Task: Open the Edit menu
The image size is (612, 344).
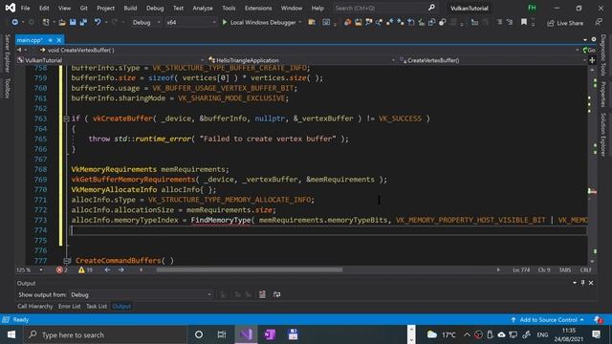Action: pyautogui.click(x=44, y=8)
